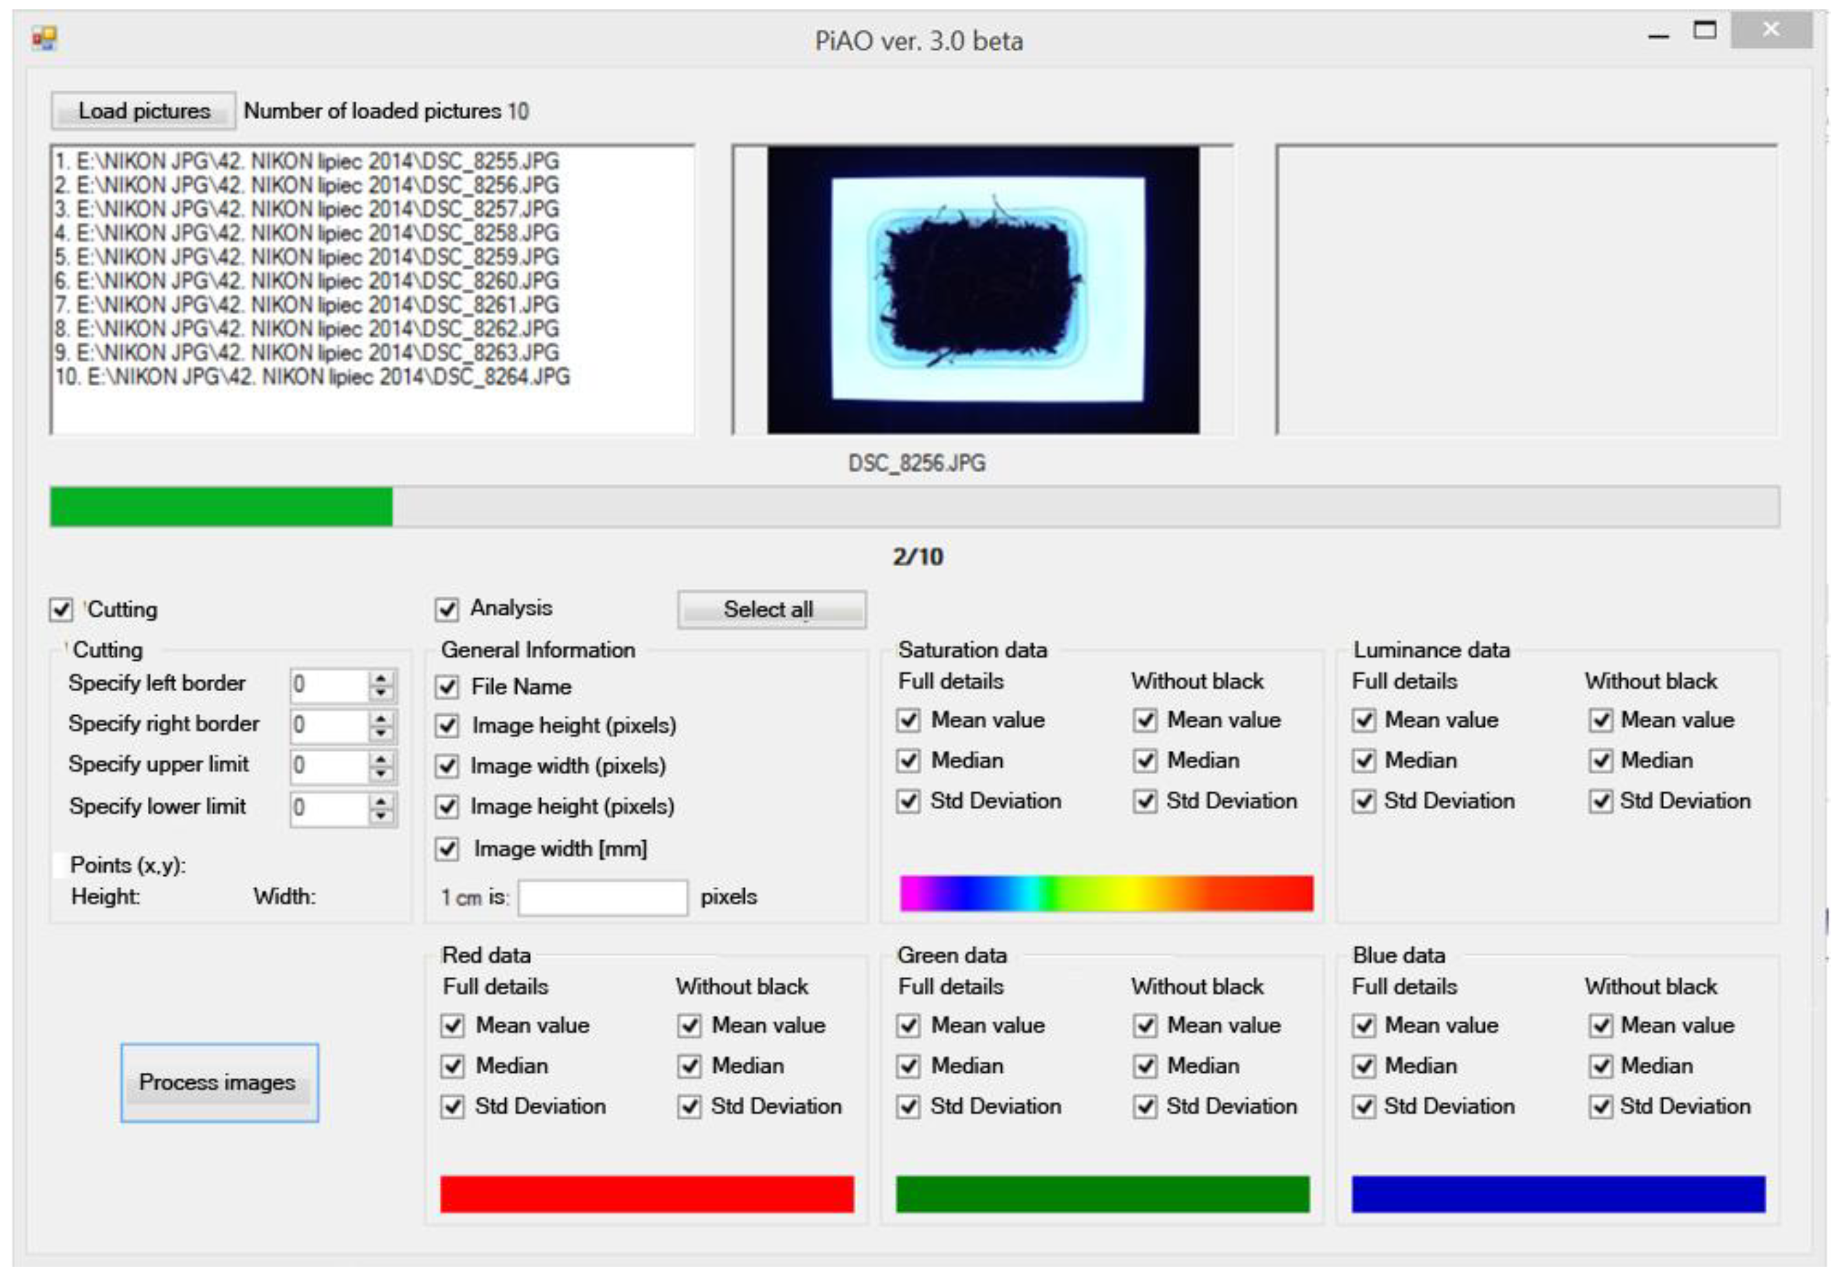Uncheck the File Name checkbox
This screenshot has height=1279, width=1834.
pos(447,687)
